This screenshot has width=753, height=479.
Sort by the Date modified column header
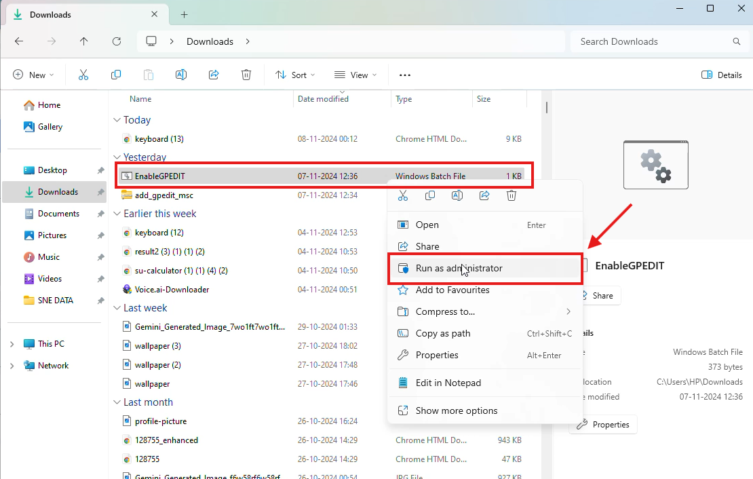pyautogui.click(x=323, y=99)
